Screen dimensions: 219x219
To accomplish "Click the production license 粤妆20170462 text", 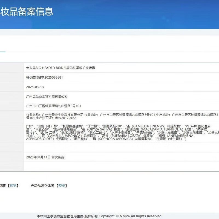I will point(65,118).
